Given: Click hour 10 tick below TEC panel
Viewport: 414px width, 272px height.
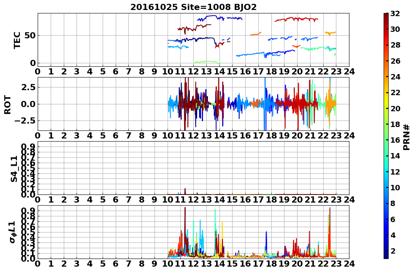Looking at the screenshot, I should pos(168,72).
